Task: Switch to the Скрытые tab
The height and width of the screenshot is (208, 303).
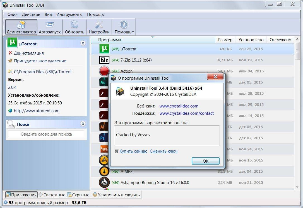Action: coord(78,195)
